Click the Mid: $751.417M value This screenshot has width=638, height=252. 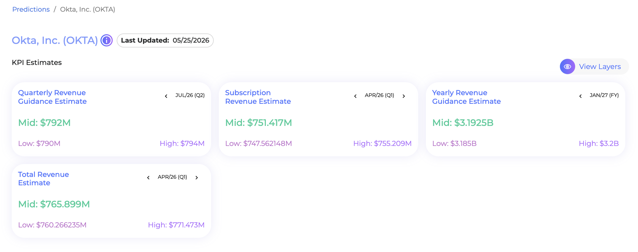click(259, 123)
